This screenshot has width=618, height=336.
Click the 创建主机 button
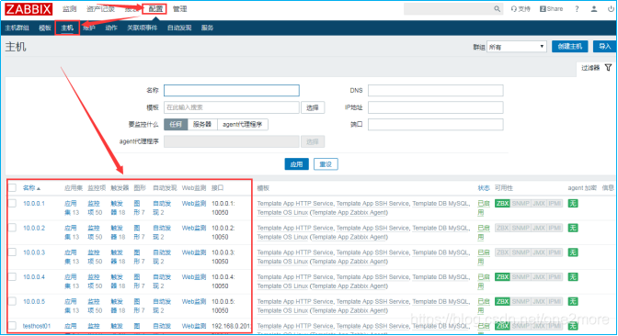pos(570,47)
